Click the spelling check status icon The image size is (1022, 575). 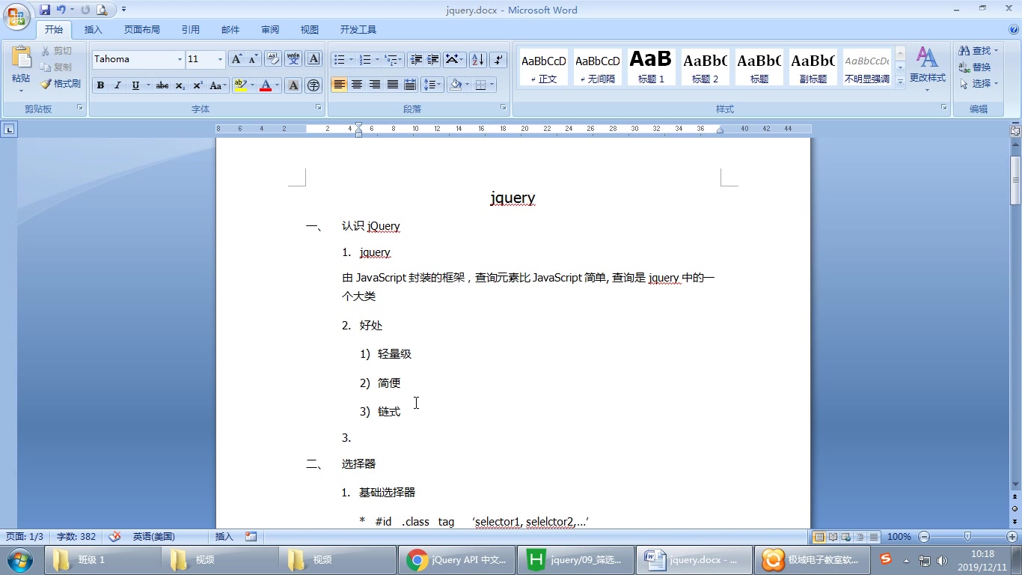tap(115, 536)
